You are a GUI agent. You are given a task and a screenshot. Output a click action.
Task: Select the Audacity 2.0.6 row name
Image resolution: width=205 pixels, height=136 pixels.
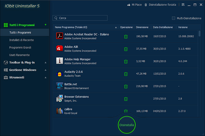tap(73, 72)
